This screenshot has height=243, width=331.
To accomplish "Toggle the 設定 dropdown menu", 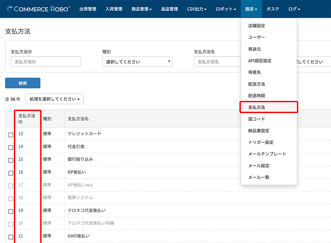I will point(251,9).
